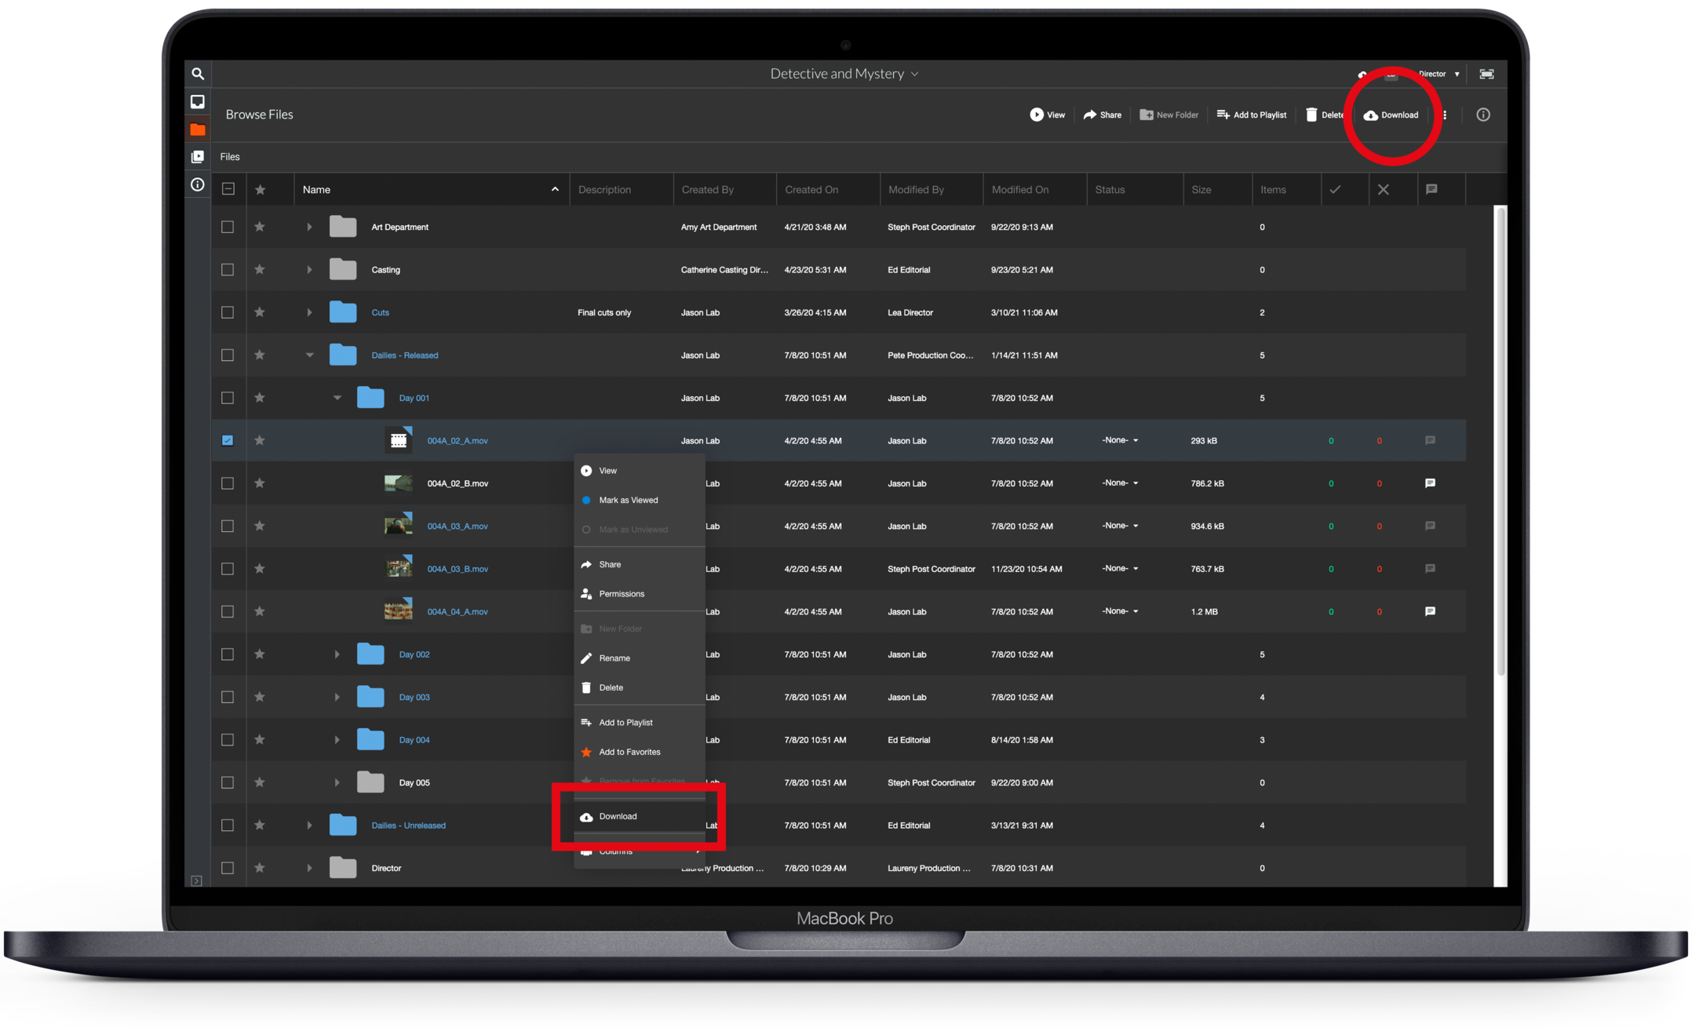1692x1028 pixels.
Task: Choose Download in the context menu
Action: tap(618, 816)
